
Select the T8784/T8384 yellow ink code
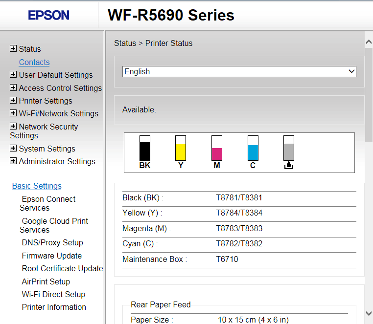tap(239, 213)
